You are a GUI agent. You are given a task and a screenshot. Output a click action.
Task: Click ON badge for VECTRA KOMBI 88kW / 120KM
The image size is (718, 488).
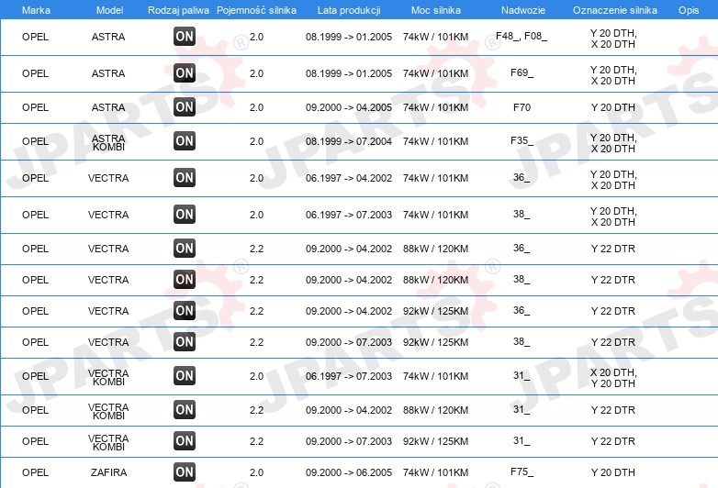click(x=185, y=410)
